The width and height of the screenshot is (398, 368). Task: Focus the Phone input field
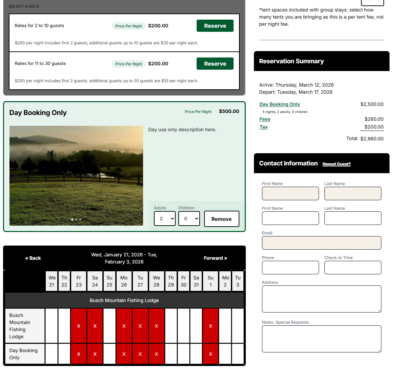(290, 268)
